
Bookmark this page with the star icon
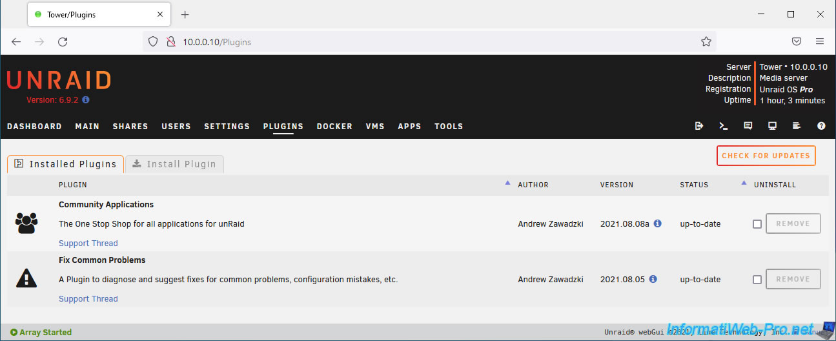click(x=706, y=42)
